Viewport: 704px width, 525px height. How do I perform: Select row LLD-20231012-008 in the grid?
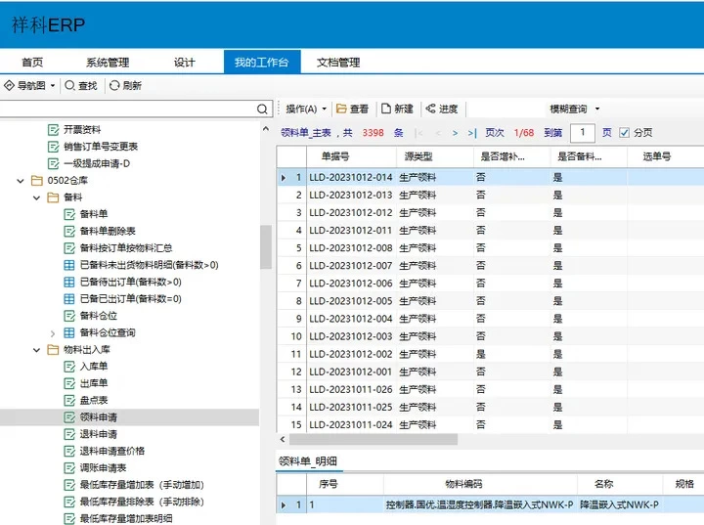coord(350,248)
